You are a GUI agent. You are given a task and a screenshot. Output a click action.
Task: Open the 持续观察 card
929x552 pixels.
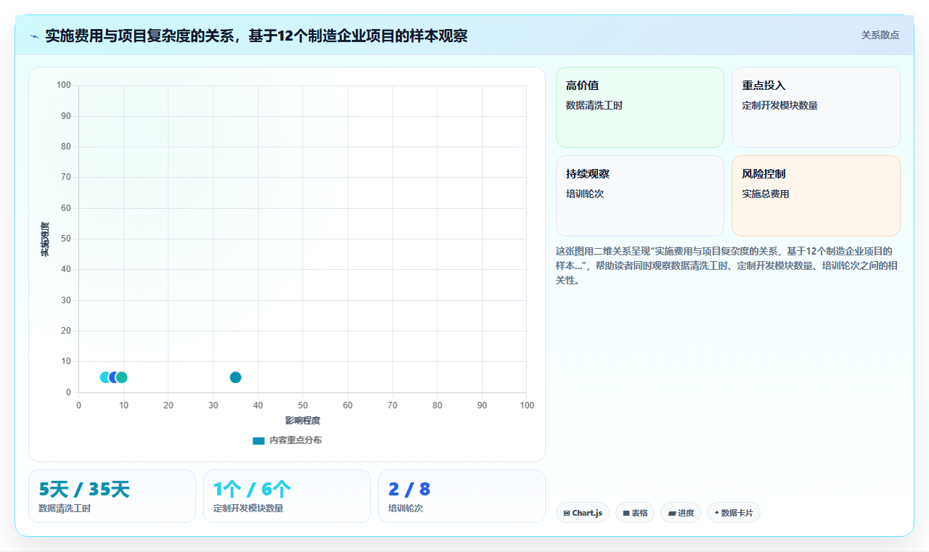(640, 196)
